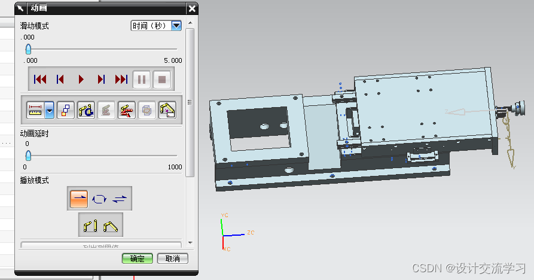Close the 动画 dialog
The width and height of the screenshot is (534, 280).
tap(192, 8)
